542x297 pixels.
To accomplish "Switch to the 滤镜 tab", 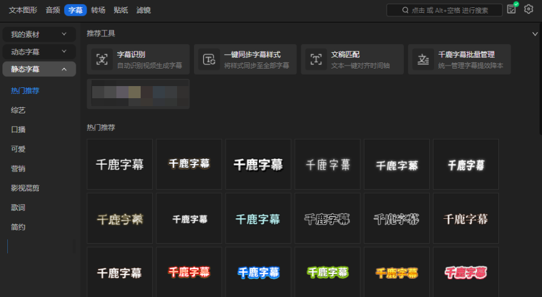I will click(x=144, y=10).
